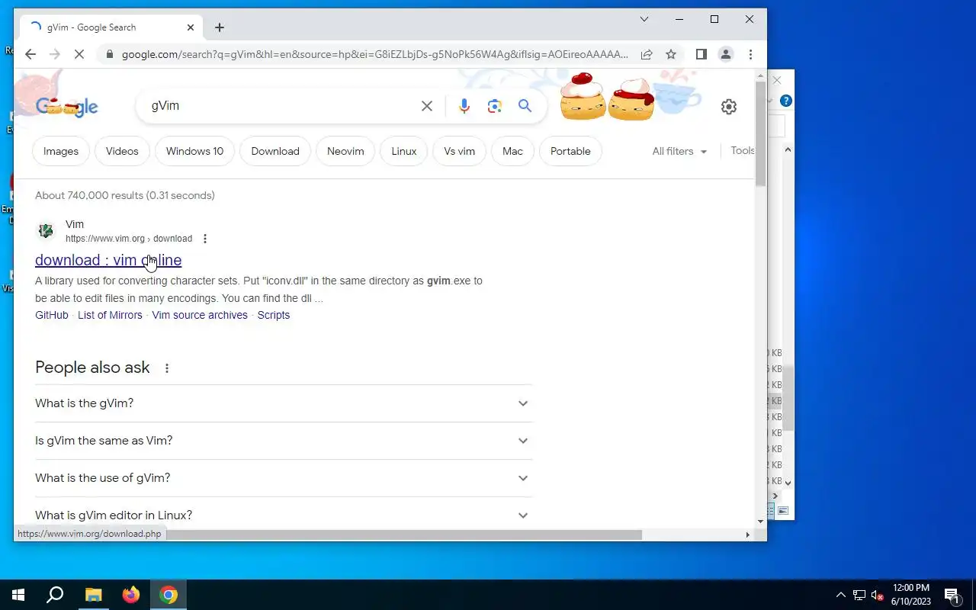Open the tab search chevron
This screenshot has height=610, width=976.
(644, 19)
